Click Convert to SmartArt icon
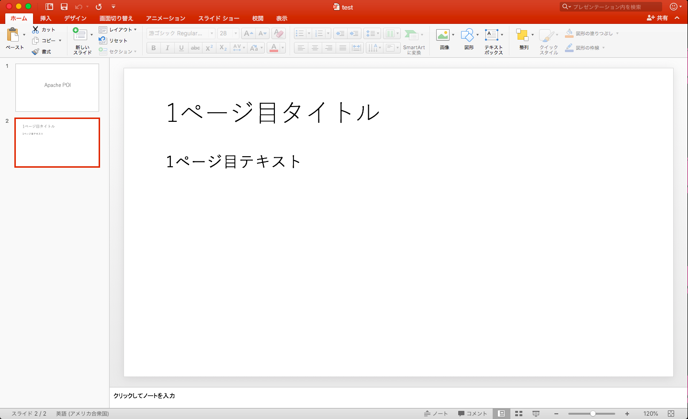Screen dimensions: 688x419 coord(411,35)
